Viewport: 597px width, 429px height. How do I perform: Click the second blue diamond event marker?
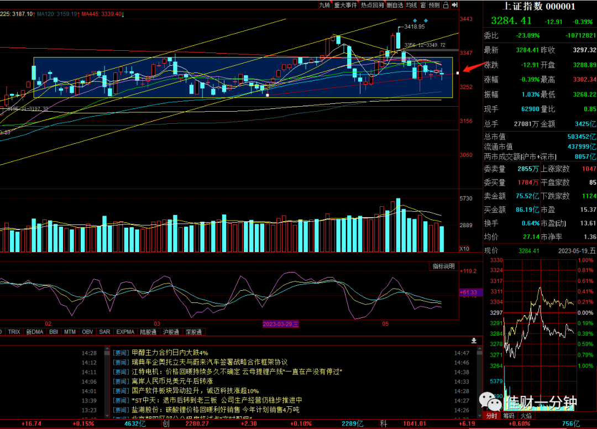(426, 20)
